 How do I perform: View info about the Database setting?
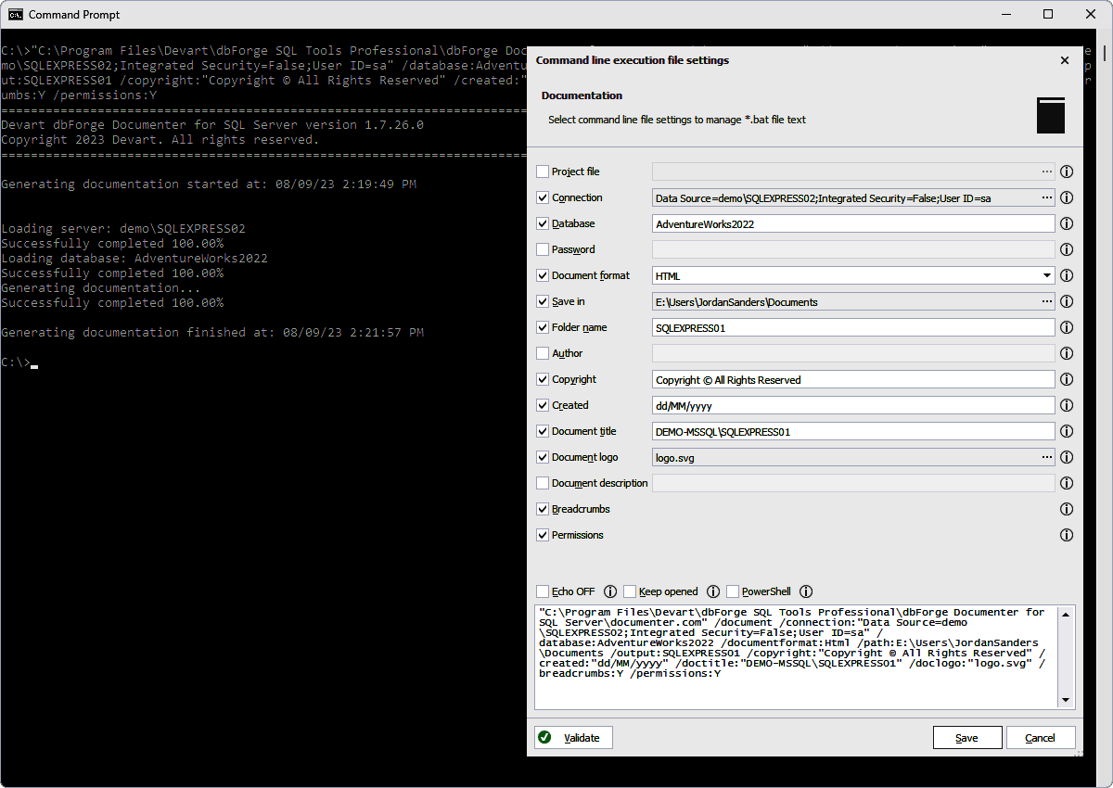click(x=1066, y=223)
